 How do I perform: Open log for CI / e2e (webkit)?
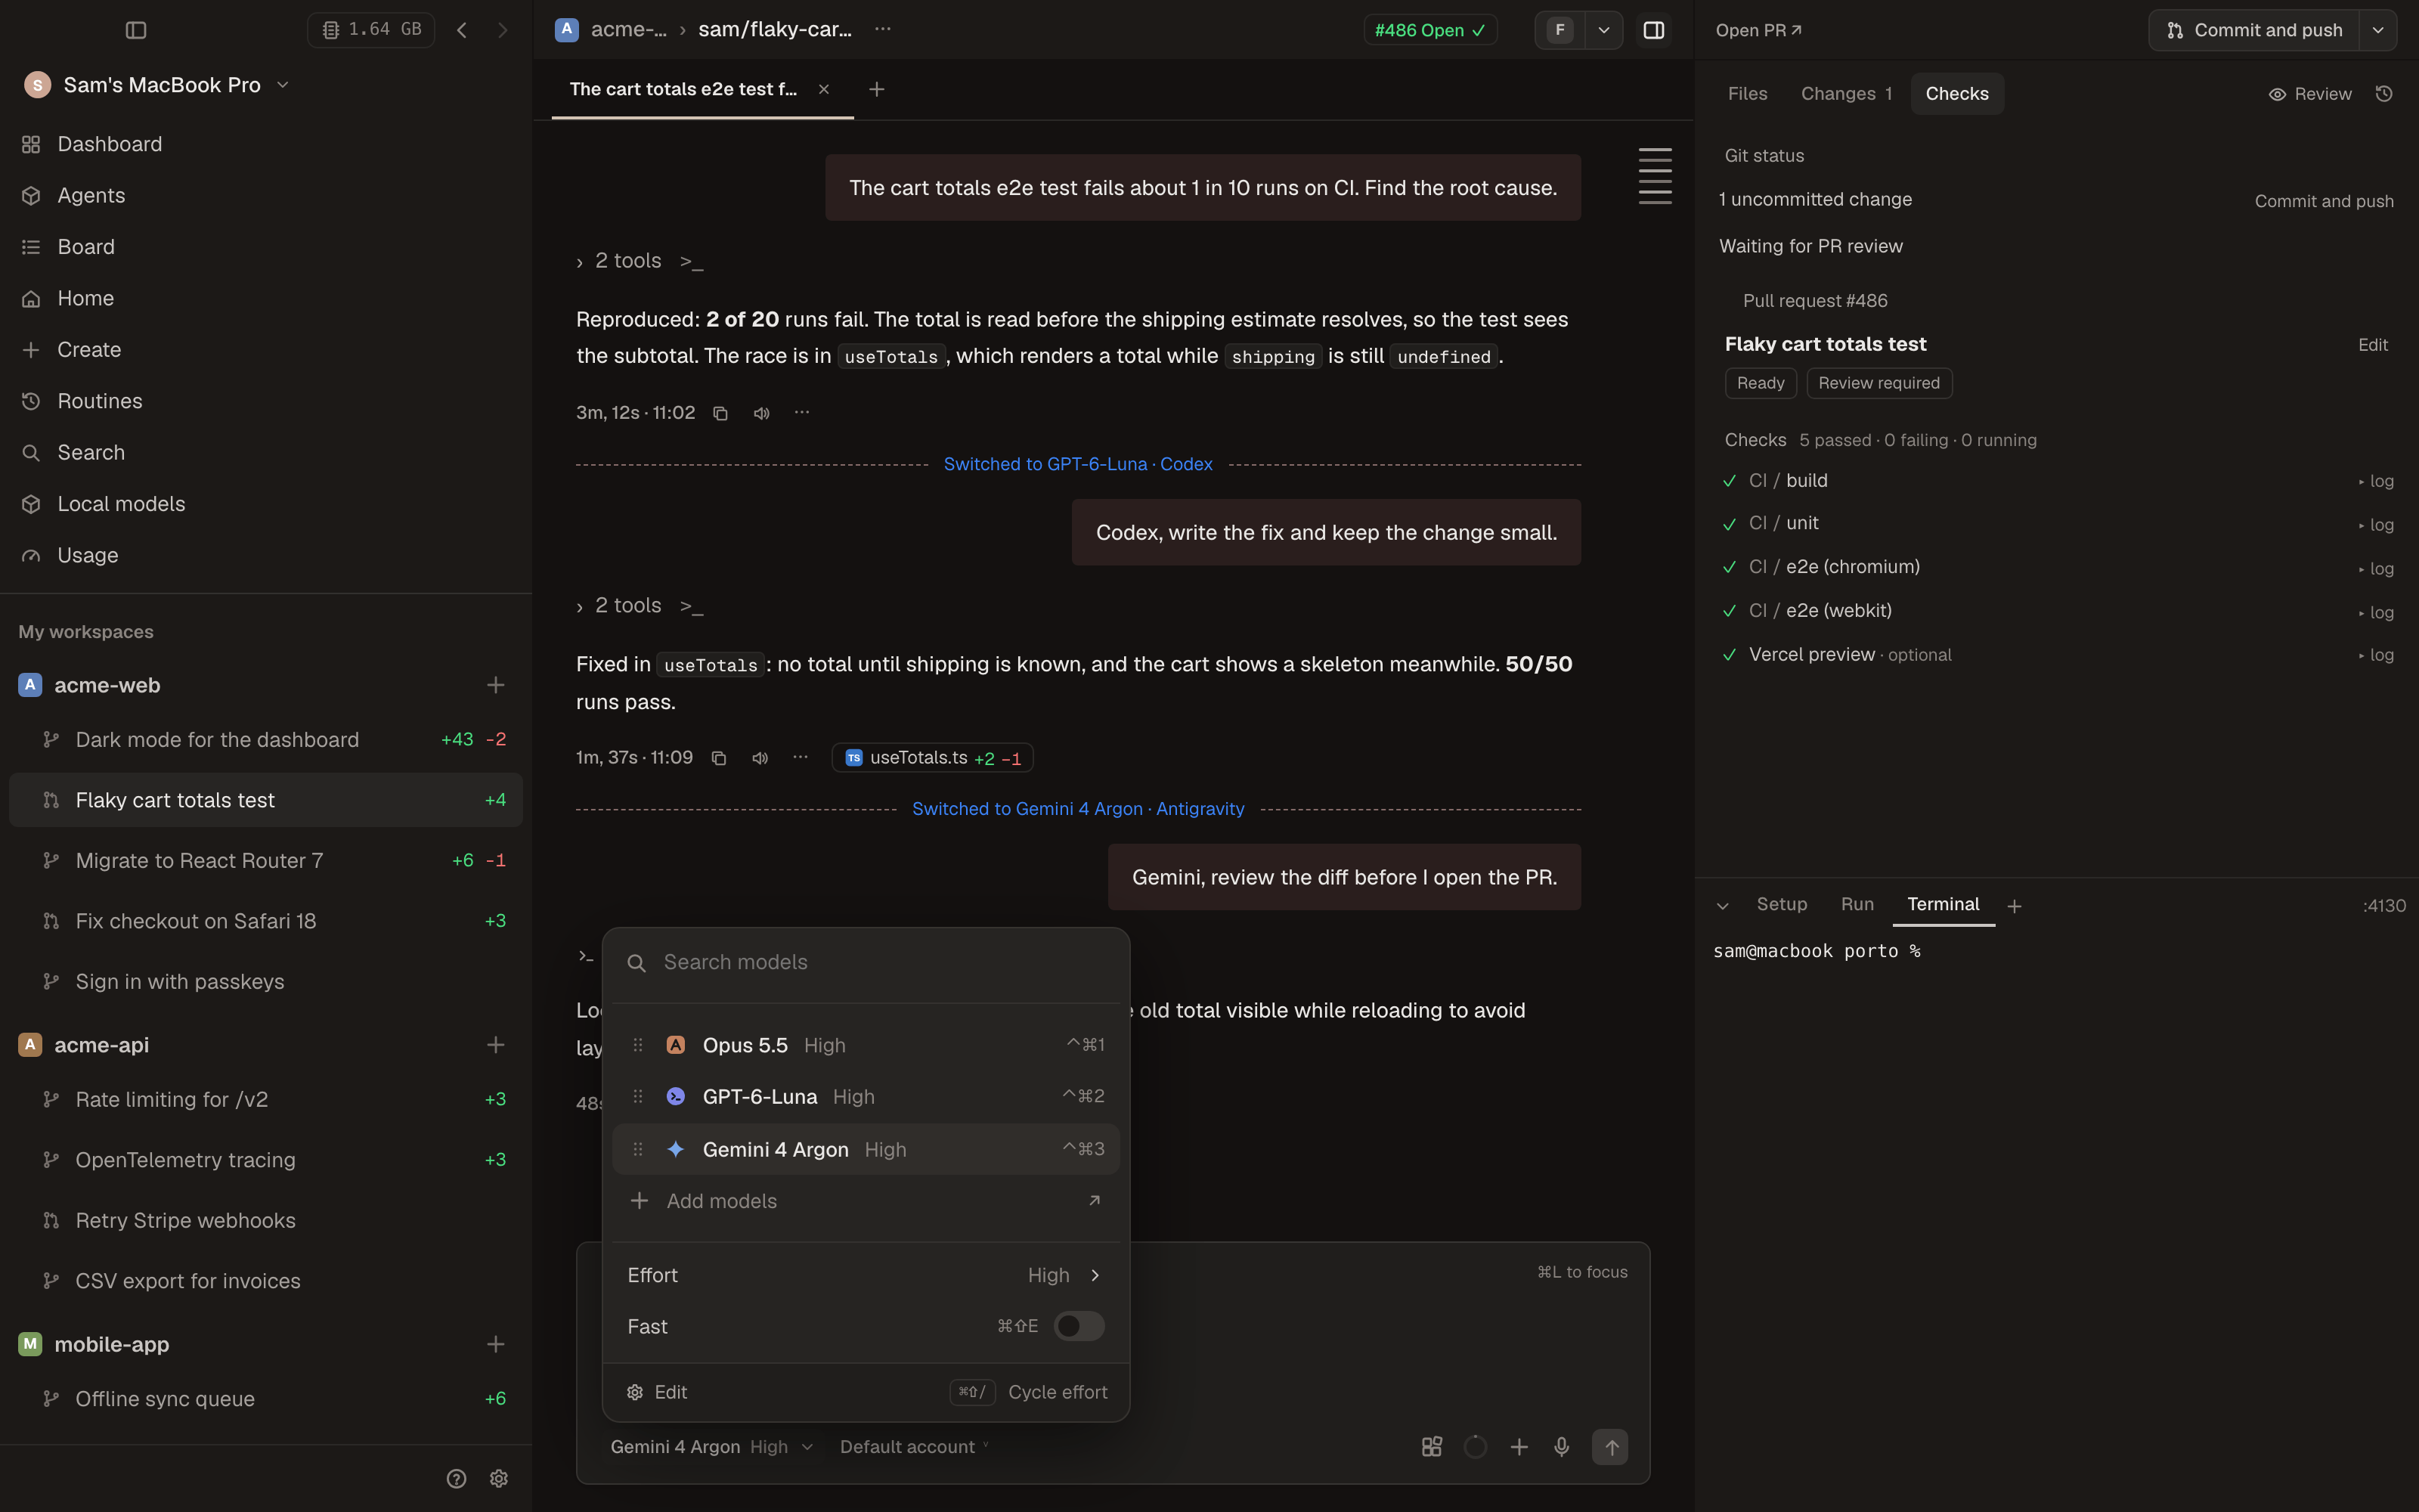[x=2376, y=612]
